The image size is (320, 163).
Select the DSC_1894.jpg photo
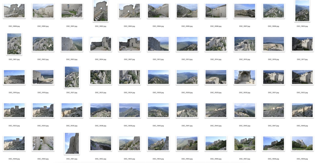[158, 11]
